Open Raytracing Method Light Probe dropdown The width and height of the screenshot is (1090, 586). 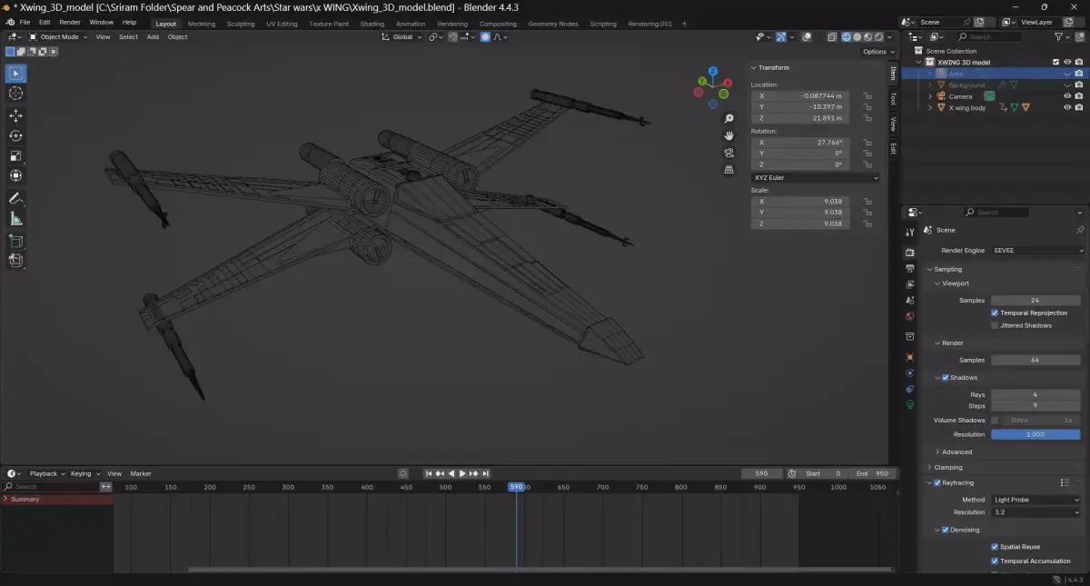pyautogui.click(x=1036, y=500)
